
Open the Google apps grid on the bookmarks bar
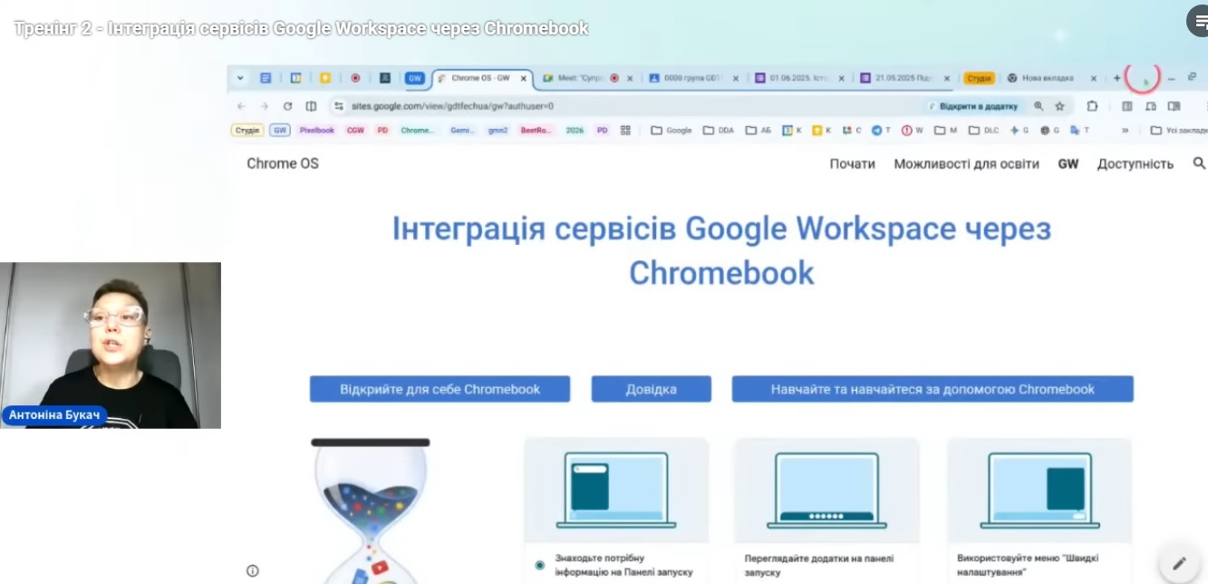tap(625, 130)
